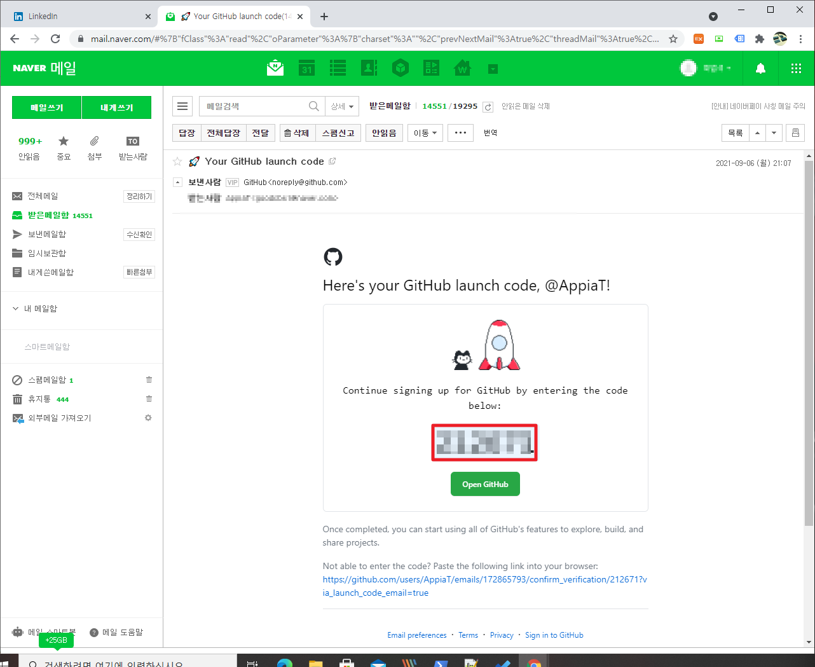815x667 pixels.
Task: Open 전체메일 all mail folder
Action: click(x=43, y=196)
